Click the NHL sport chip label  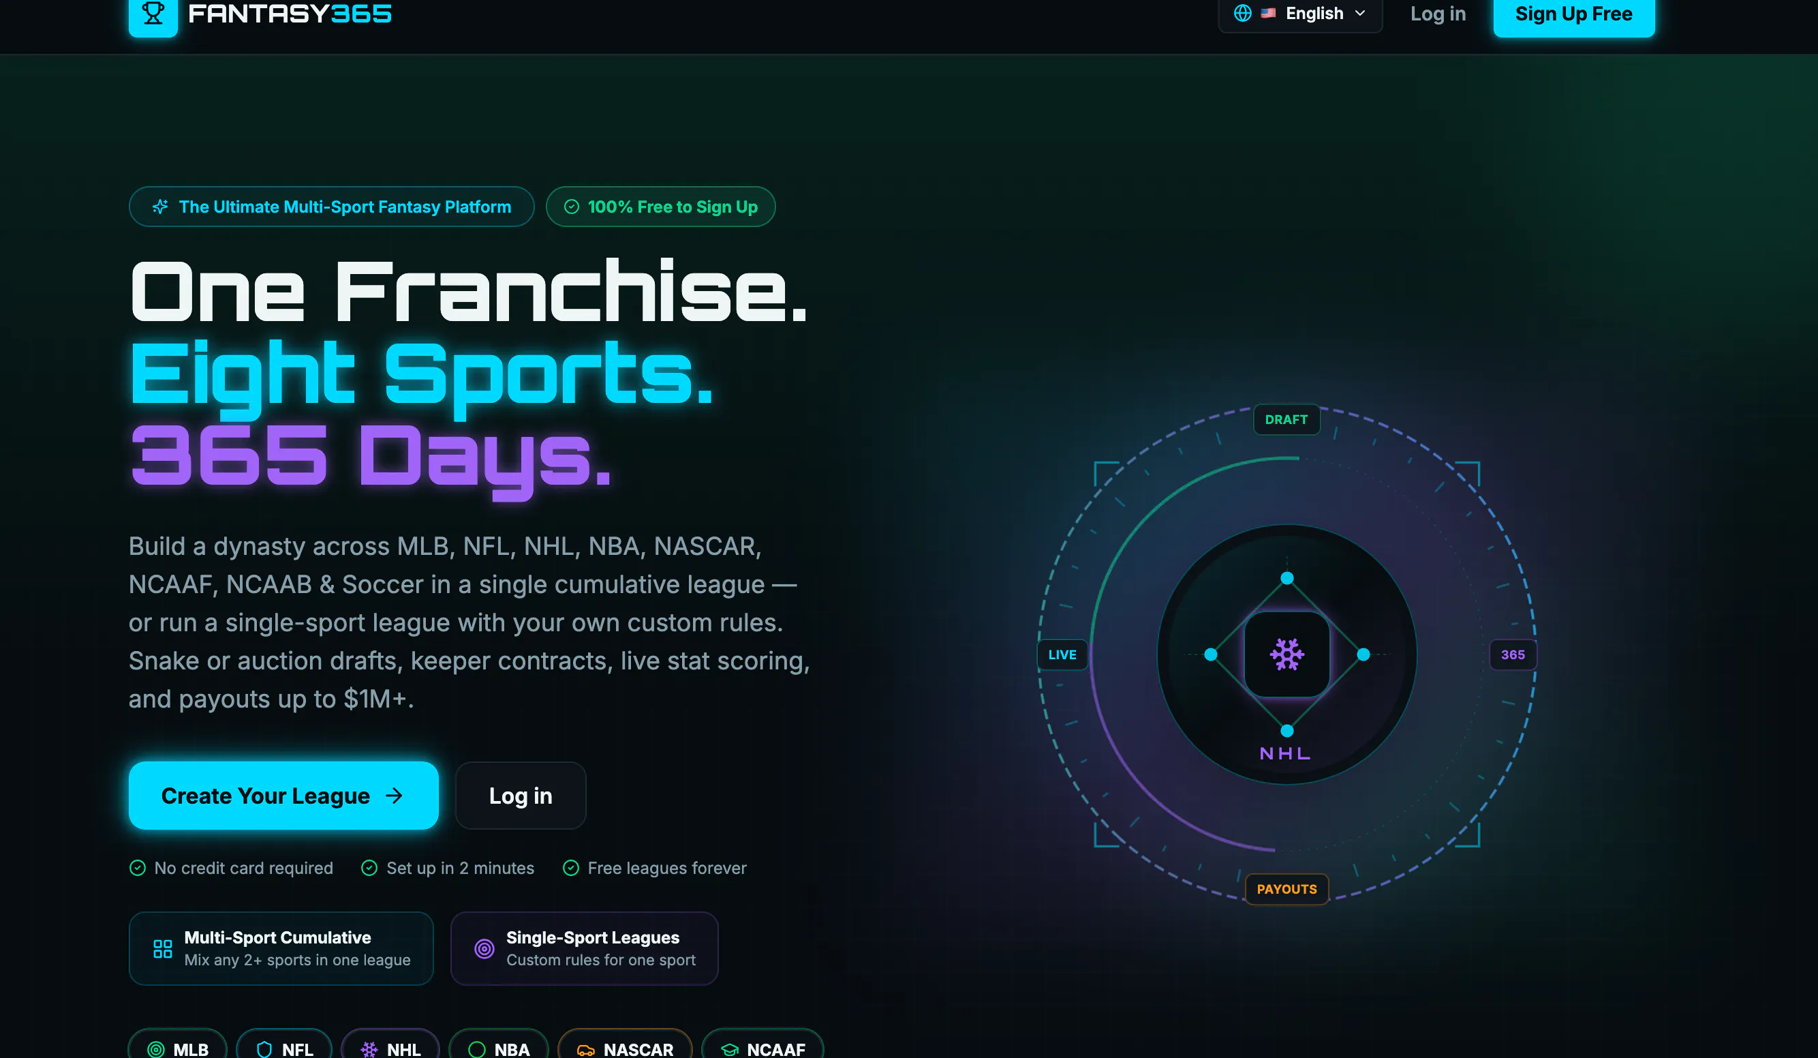coord(404,1049)
